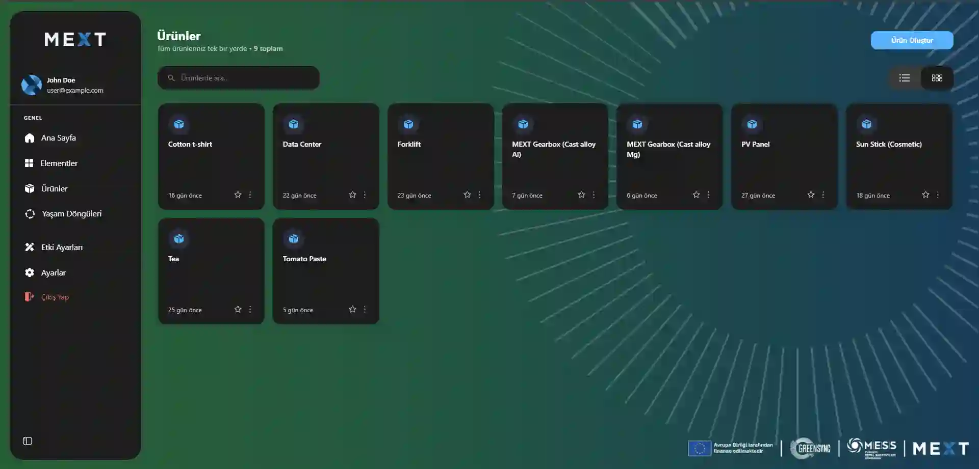This screenshot has height=469, width=979.
Task: Open Data Center three-dot menu
Action: (x=365, y=195)
